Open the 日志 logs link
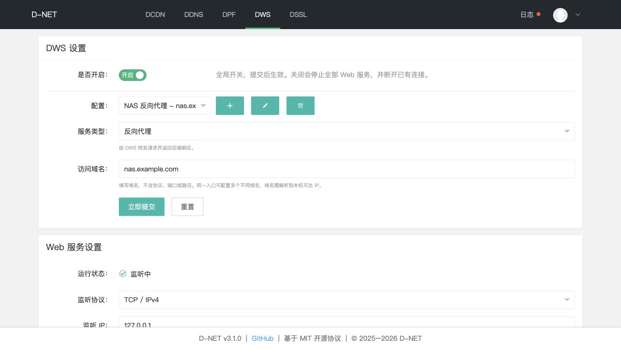Screen dimensions: 621x349 point(527,15)
